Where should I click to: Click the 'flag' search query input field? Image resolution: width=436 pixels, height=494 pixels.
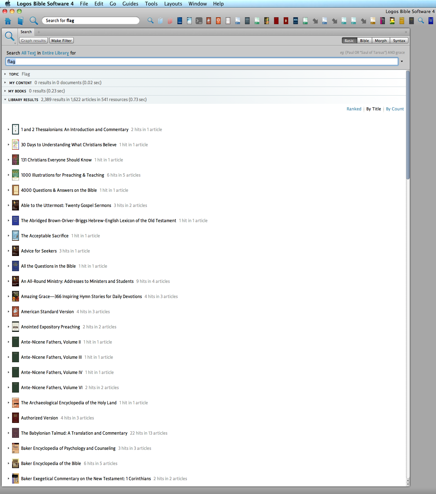[x=202, y=61]
